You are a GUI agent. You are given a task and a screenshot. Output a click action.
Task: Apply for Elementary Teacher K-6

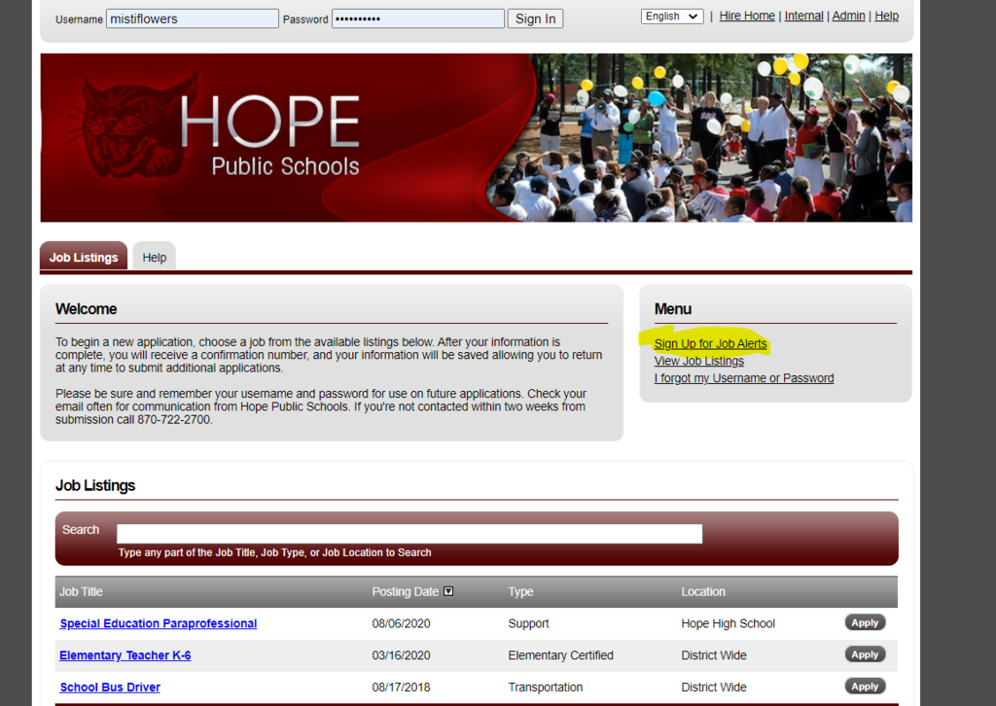coord(865,654)
